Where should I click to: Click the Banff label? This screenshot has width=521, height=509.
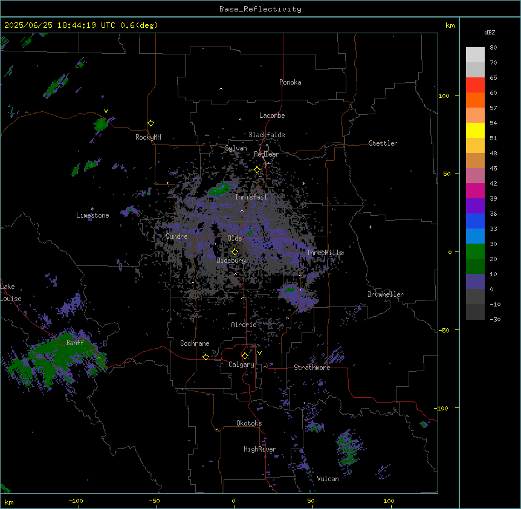75,343
